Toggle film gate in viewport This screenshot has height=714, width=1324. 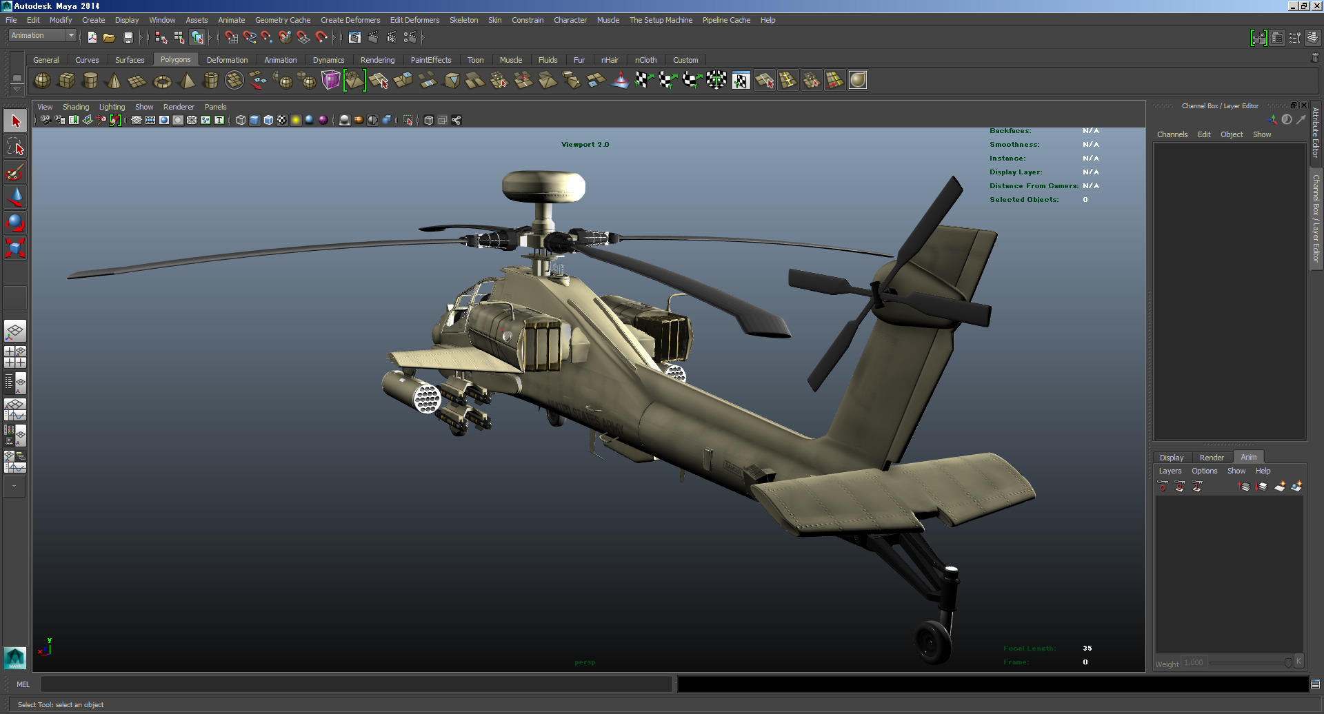click(x=150, y=120)
